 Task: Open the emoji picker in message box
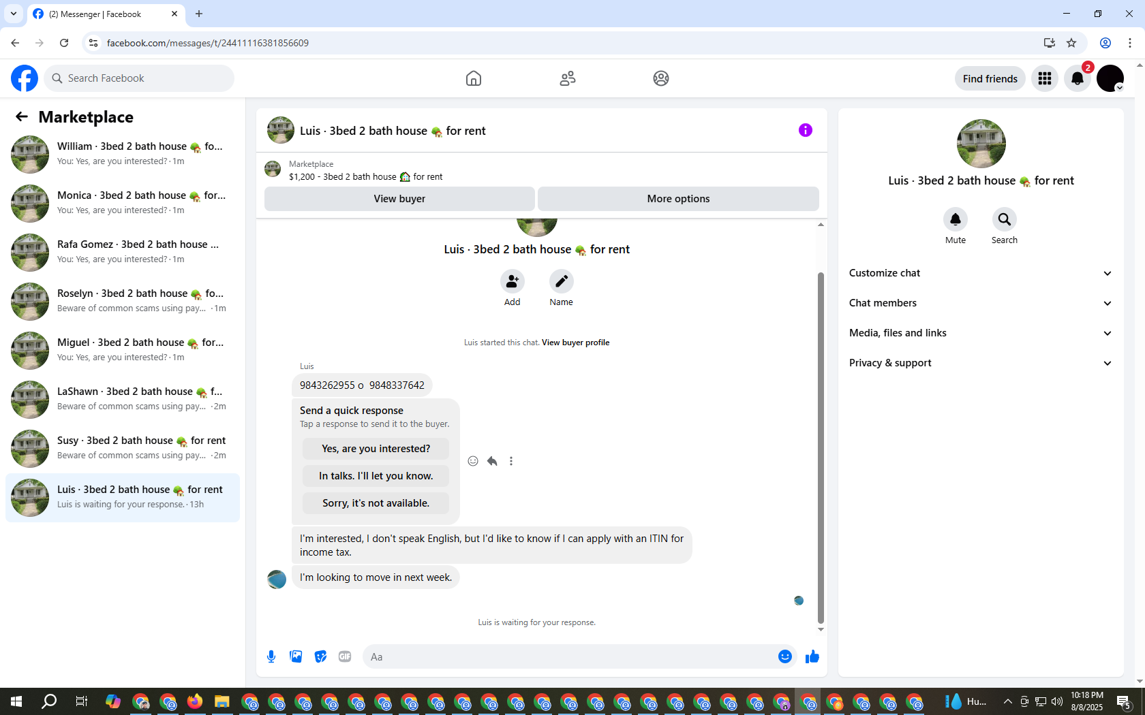tap(785, 656)
